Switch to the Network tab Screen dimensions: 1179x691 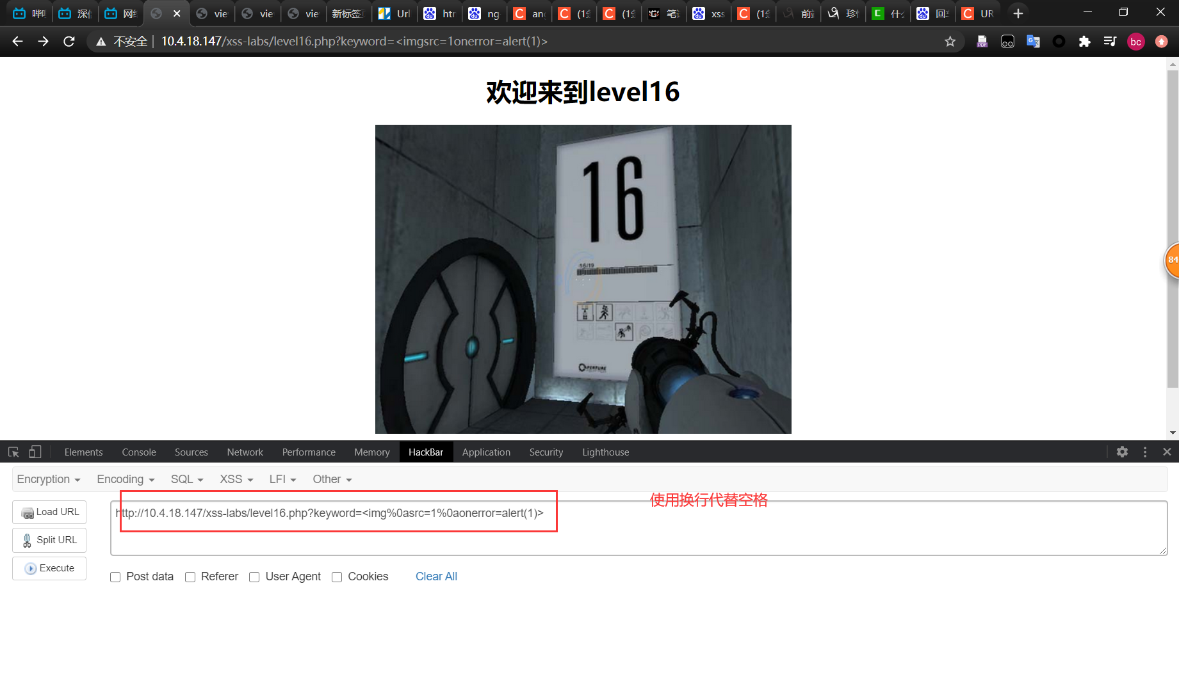[245, 452]
